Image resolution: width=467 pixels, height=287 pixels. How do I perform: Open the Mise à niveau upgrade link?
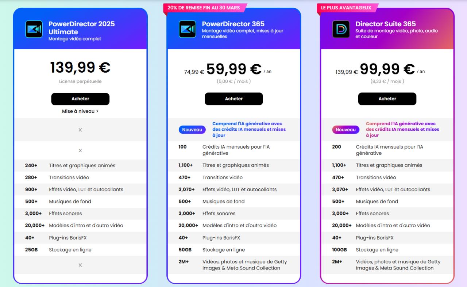coord(80,111)
